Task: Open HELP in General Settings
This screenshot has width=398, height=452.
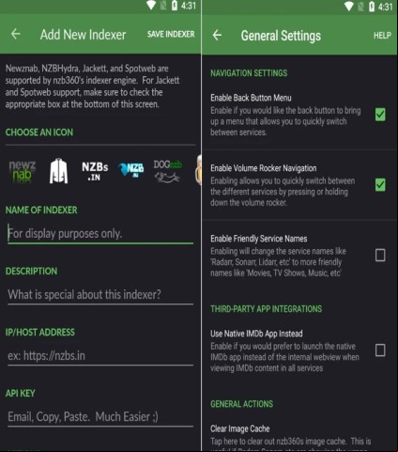Action: 382,36
